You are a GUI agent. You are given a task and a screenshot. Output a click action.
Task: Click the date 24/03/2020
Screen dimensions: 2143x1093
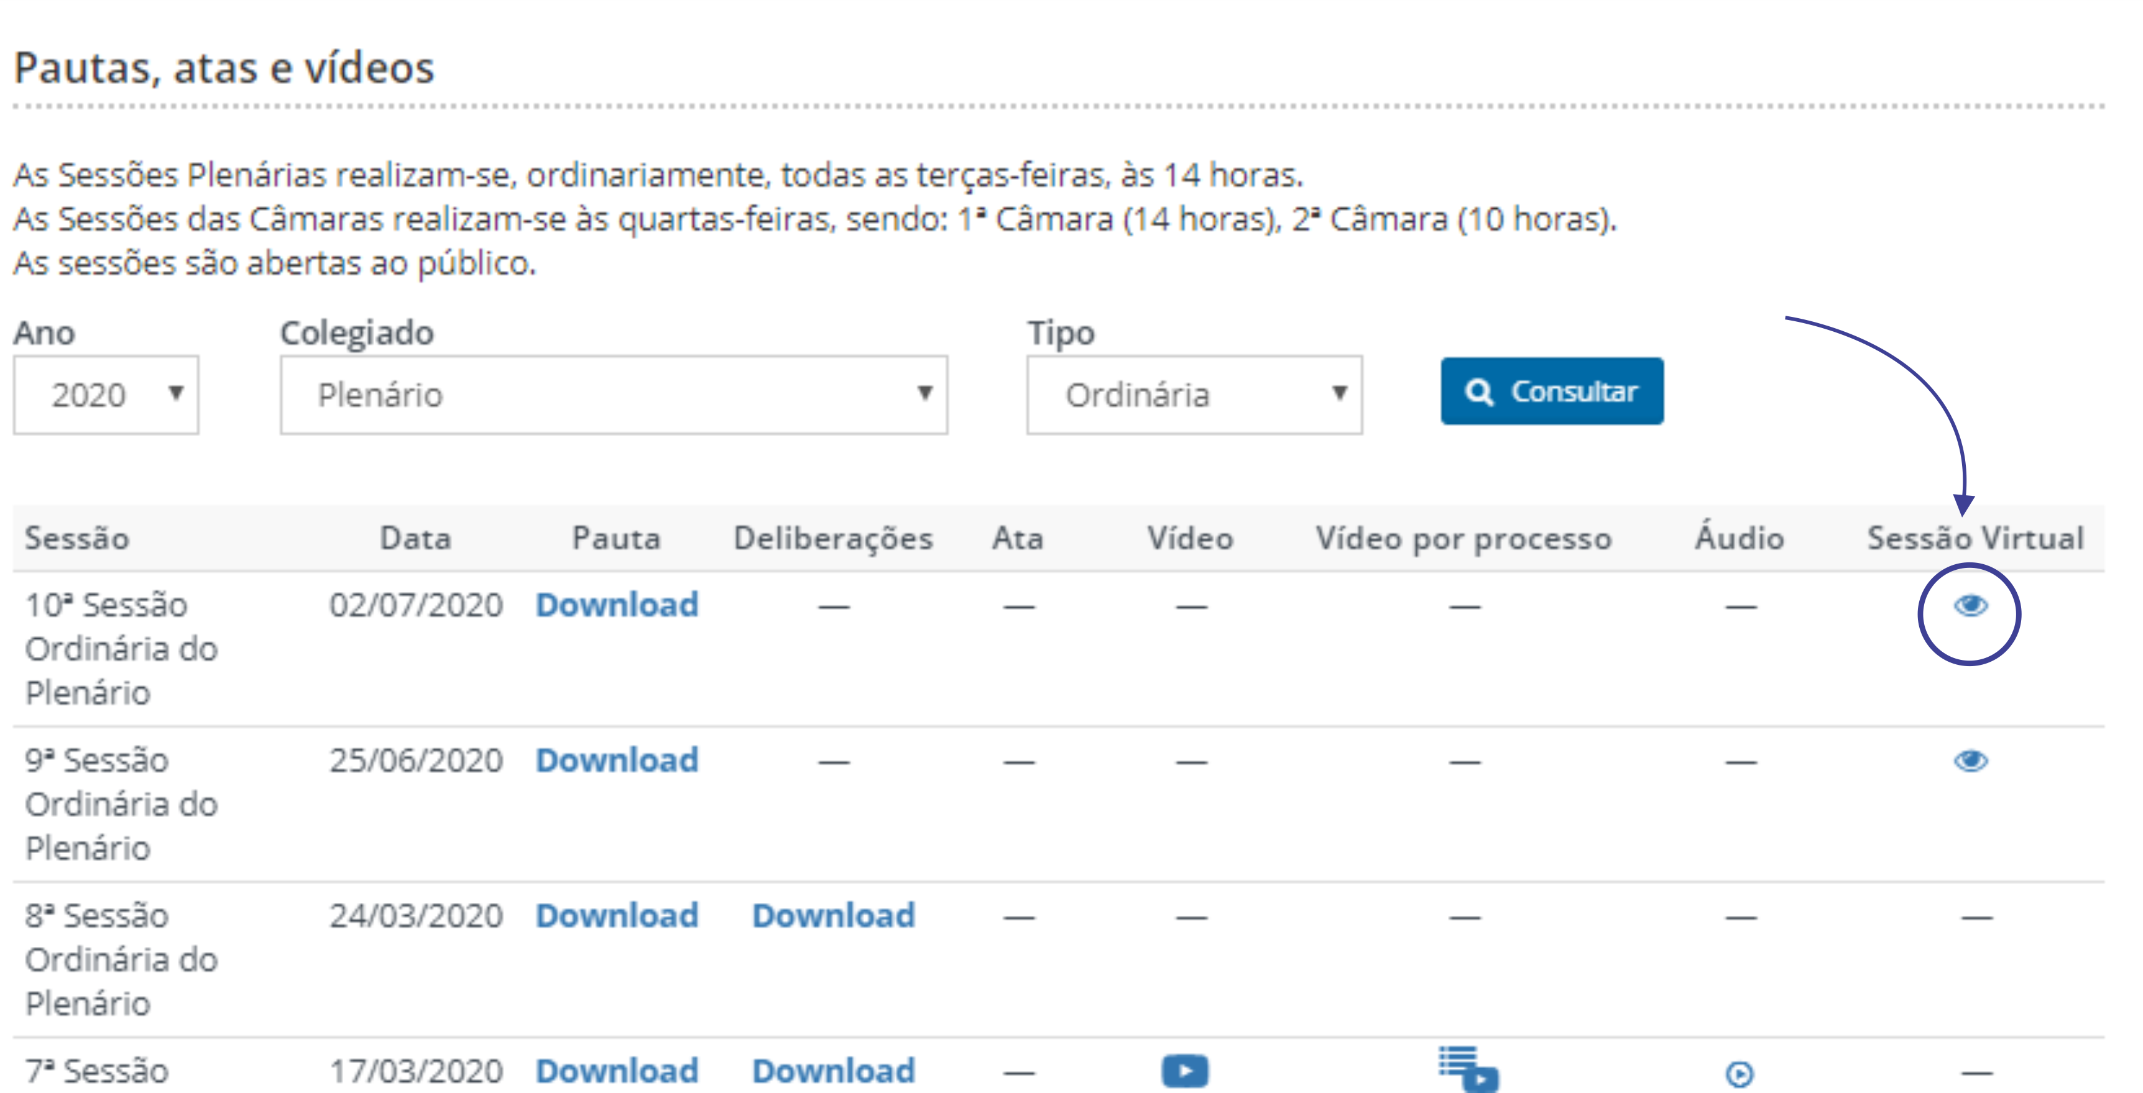tap(416, 916)
